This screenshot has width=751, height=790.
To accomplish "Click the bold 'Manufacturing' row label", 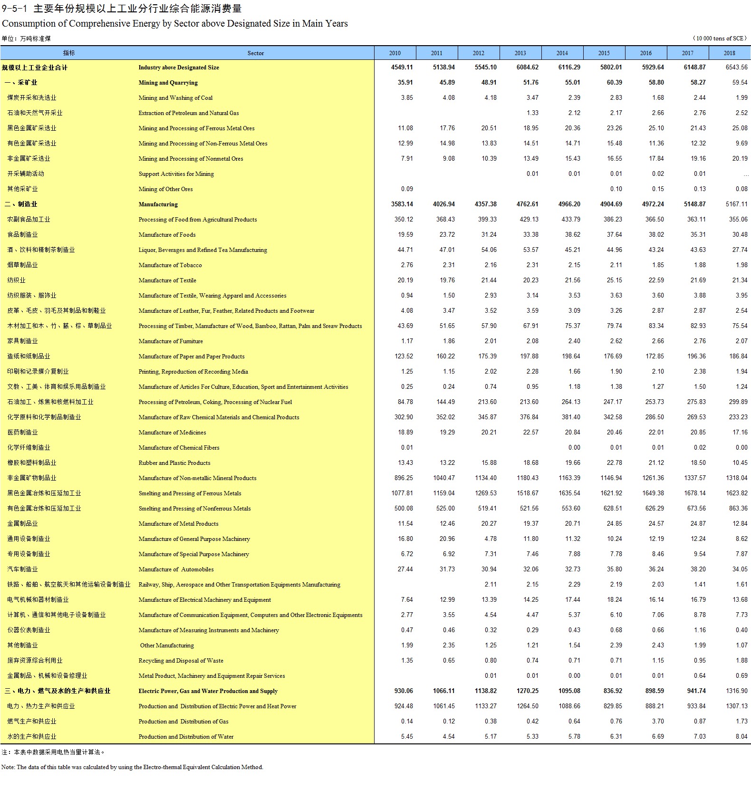I will pyautogui.click(x=158, y=204).
